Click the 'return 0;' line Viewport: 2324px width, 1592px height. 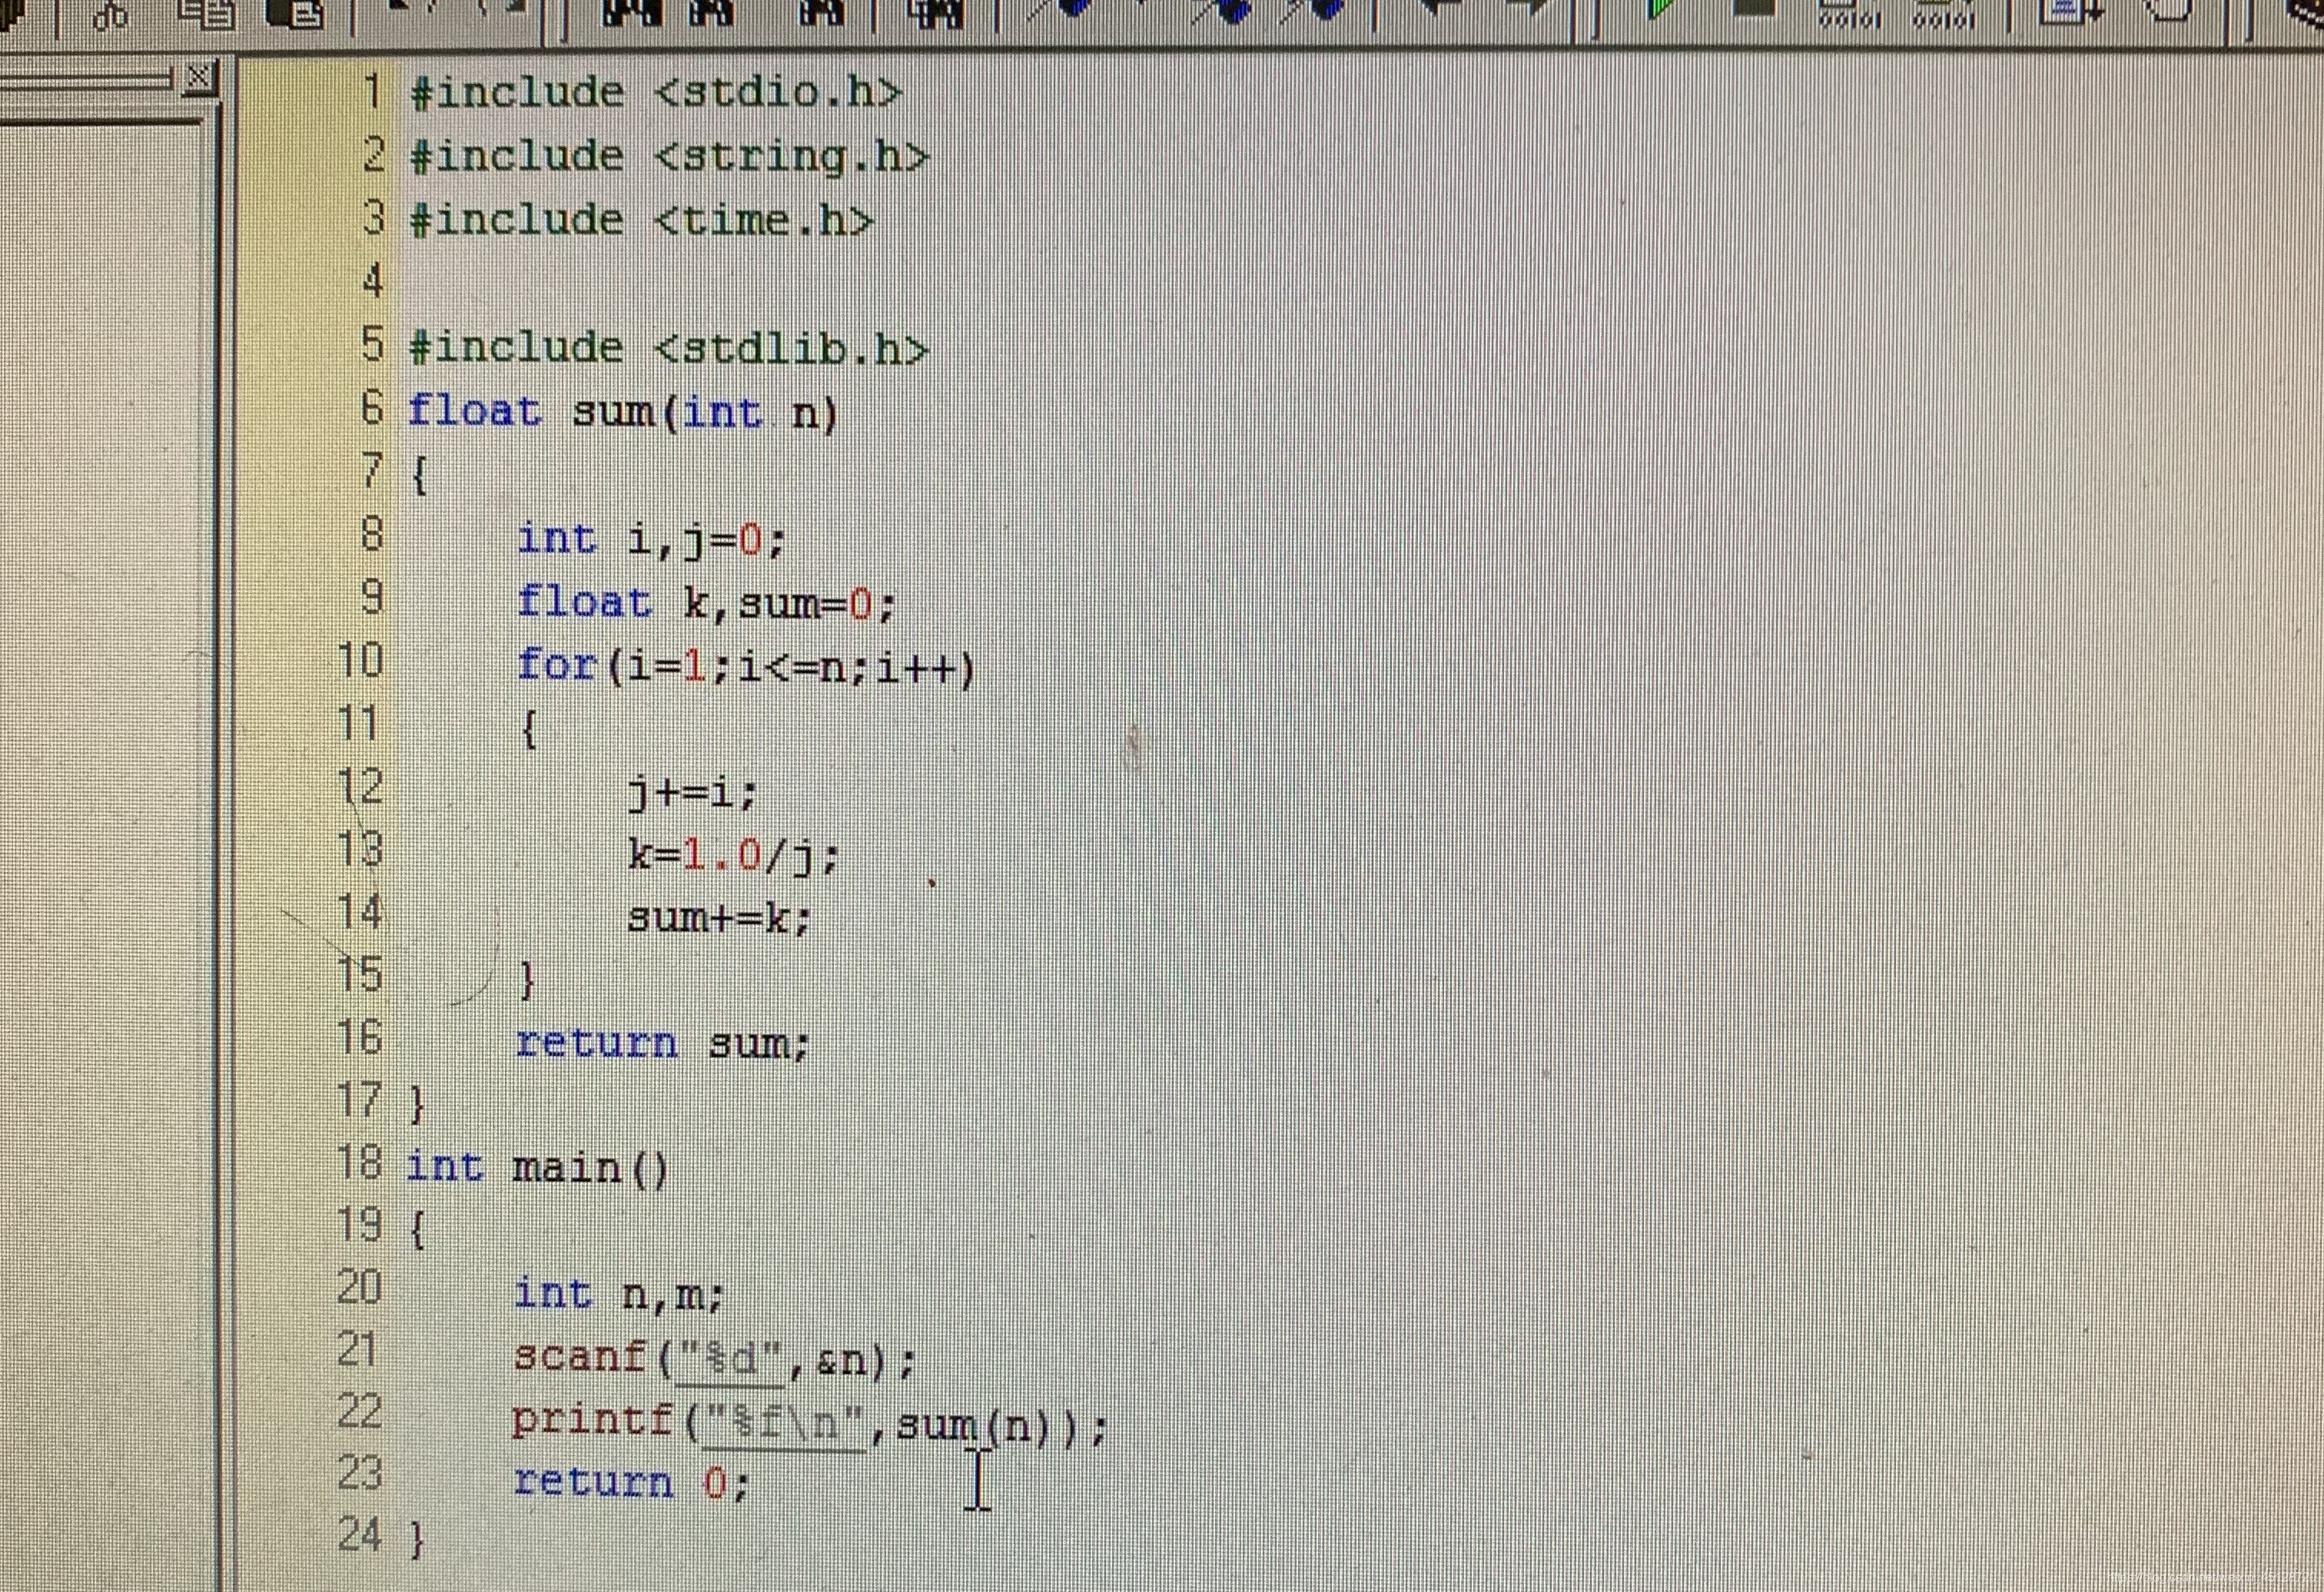point(631,1483)
